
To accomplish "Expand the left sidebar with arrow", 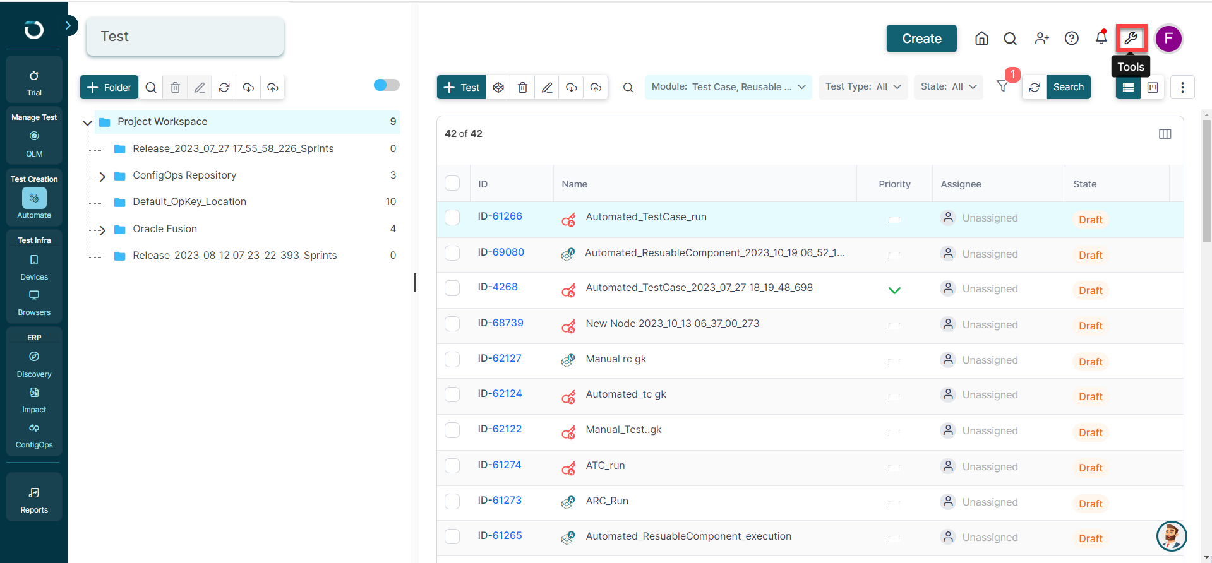I will tap(68, 26).
